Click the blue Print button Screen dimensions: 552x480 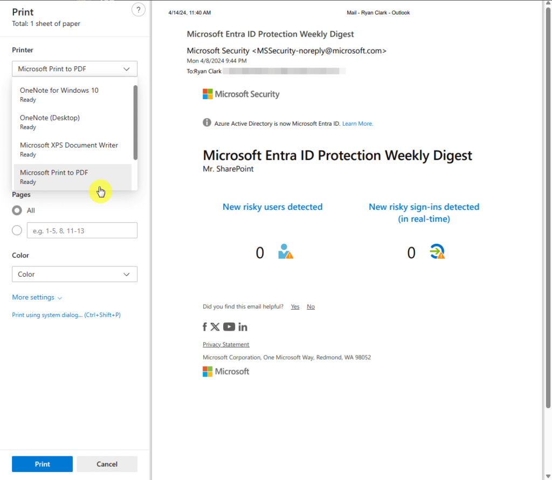click(42, 464)
